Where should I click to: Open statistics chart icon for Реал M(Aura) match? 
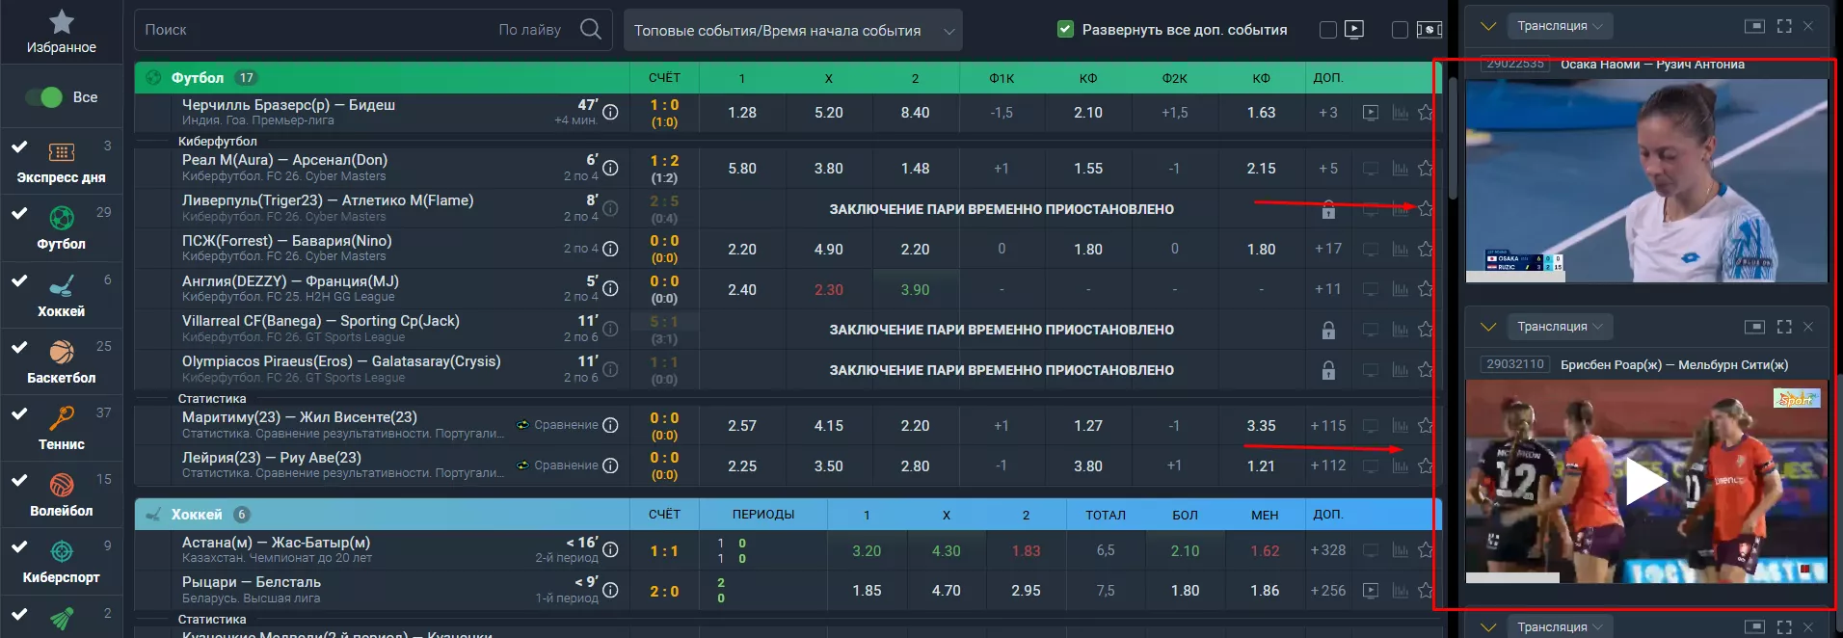[1400, 169]
